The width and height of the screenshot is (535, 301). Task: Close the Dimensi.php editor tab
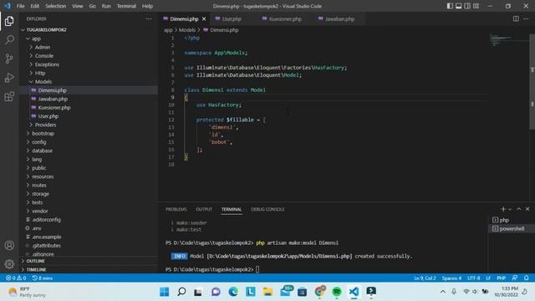coord(204,19)
